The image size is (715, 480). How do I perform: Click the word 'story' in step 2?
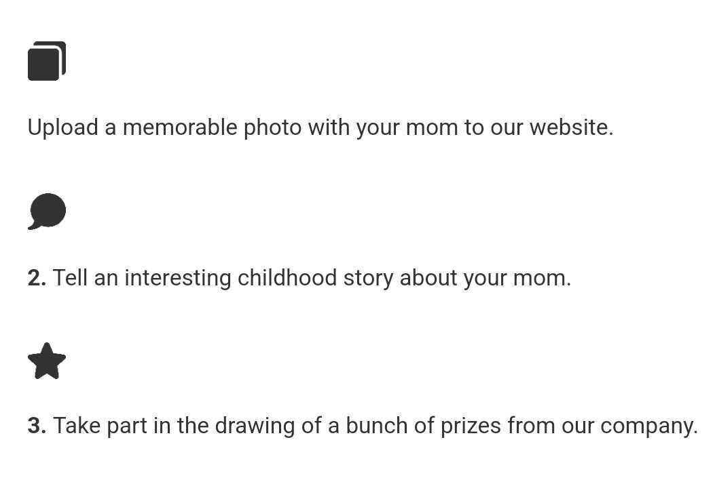(368, 278)
